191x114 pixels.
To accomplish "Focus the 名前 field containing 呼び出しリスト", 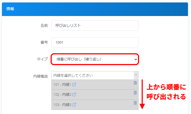I will point(95,25).
